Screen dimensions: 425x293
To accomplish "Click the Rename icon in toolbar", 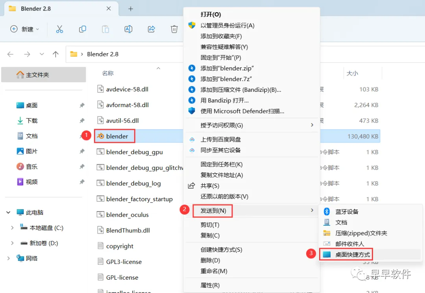I will (x=128, y=29).
